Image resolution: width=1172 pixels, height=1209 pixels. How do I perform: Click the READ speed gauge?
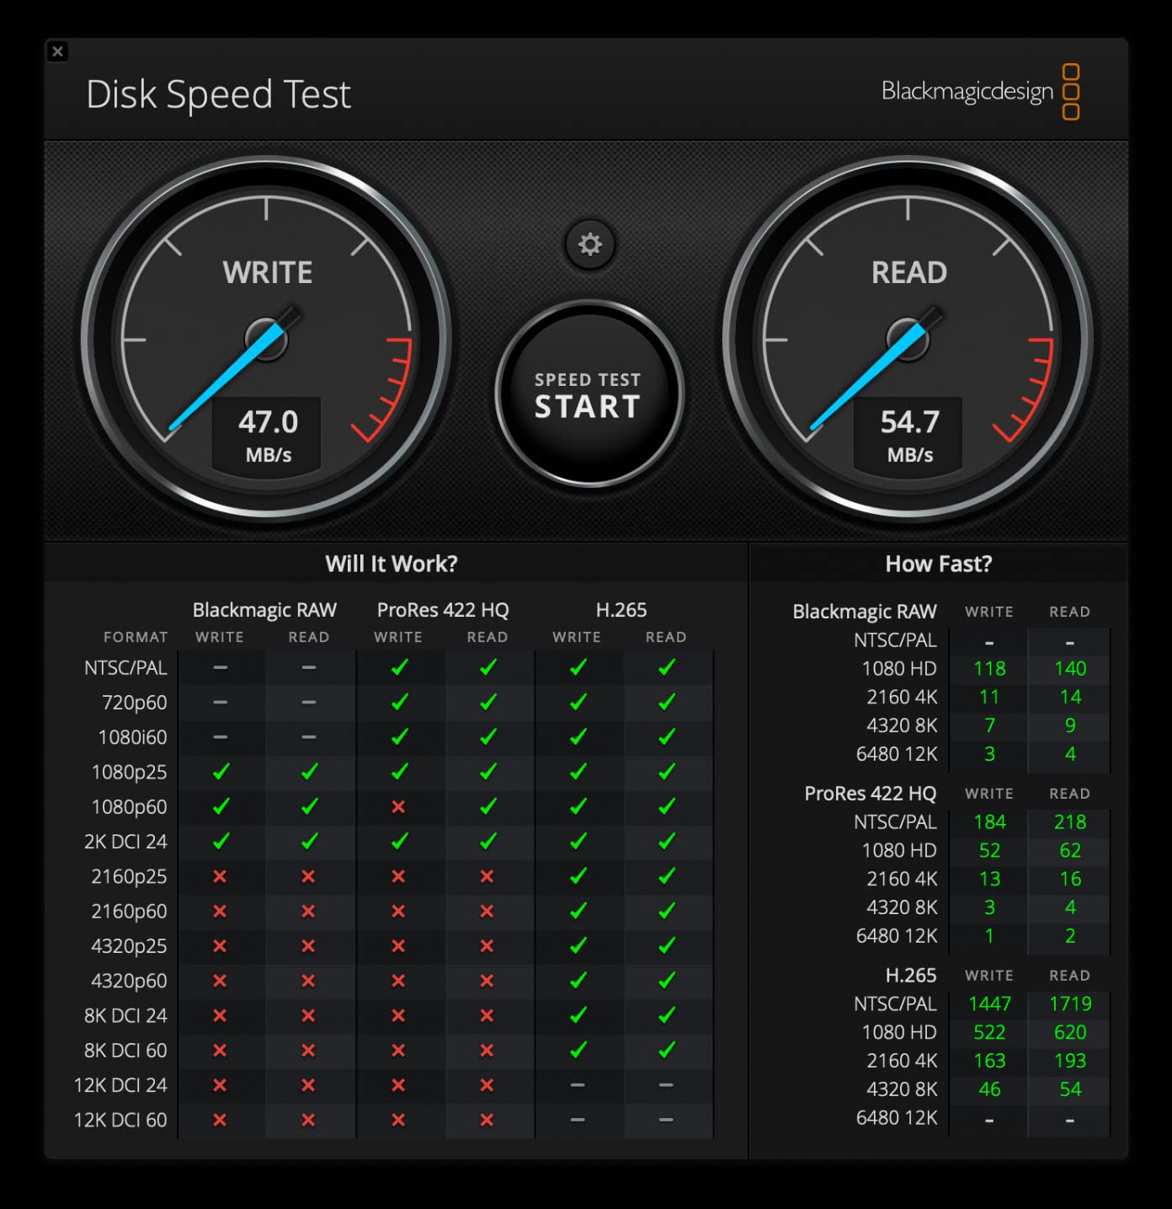pos(908,337)
